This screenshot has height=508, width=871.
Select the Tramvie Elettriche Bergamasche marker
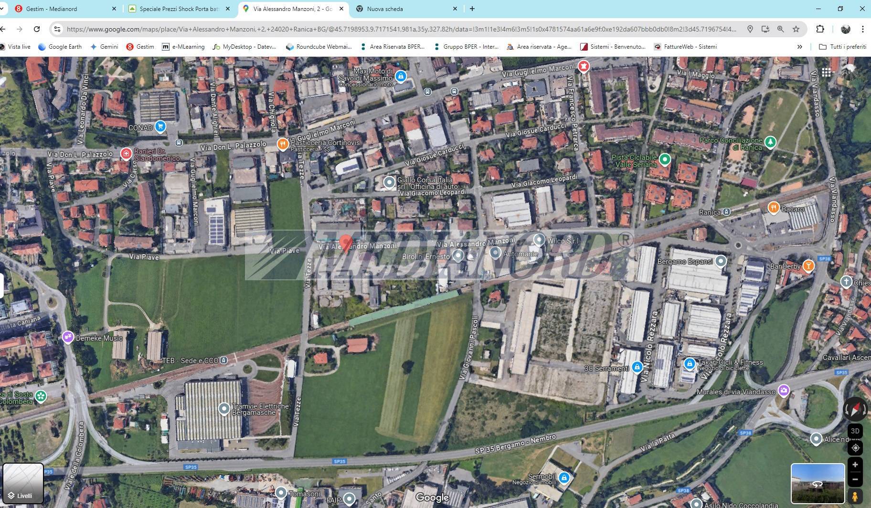pyautogui.click(x=224, y=409)
